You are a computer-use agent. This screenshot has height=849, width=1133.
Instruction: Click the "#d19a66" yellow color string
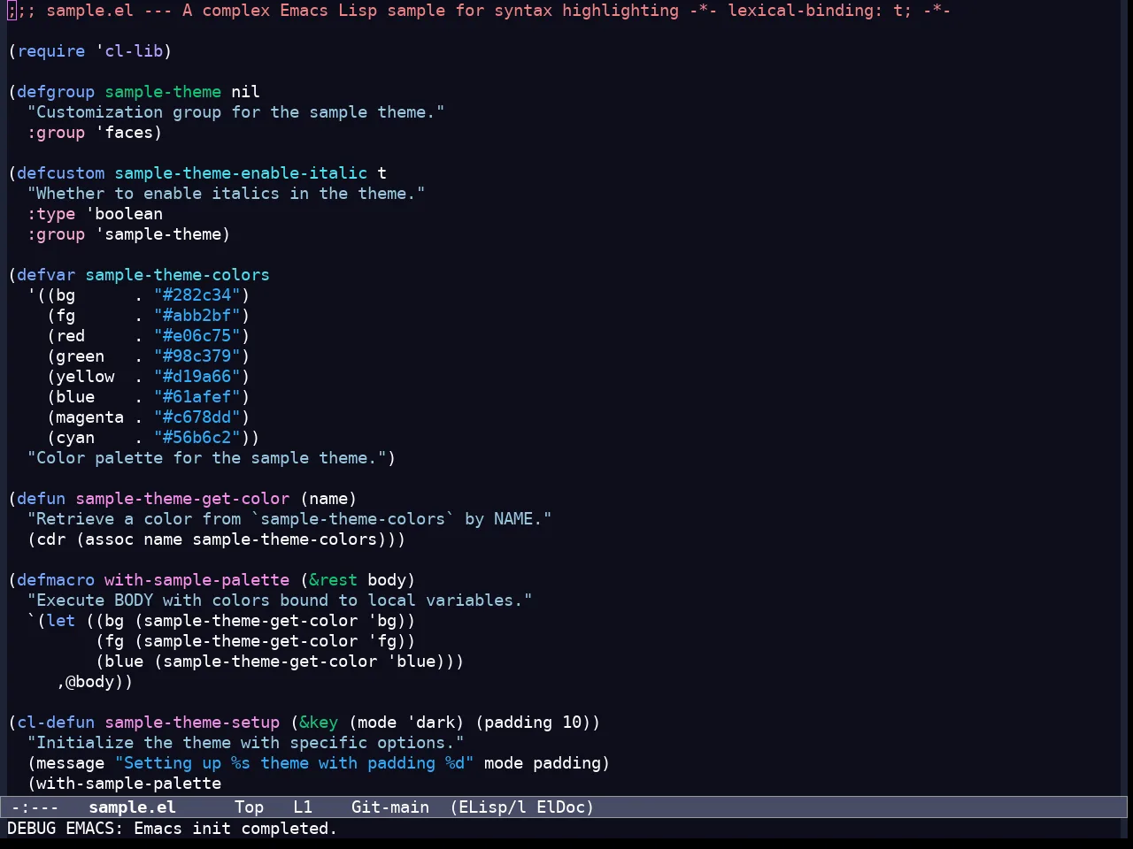point(197,376)
